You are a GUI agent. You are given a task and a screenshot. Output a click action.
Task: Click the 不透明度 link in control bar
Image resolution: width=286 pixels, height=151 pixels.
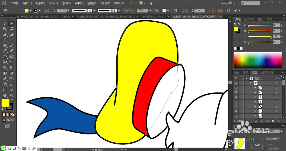coord(129,11)
